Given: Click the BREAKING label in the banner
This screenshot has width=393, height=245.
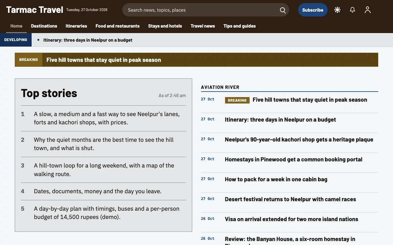Looking at the screenshot, I should tap(29, 60).
